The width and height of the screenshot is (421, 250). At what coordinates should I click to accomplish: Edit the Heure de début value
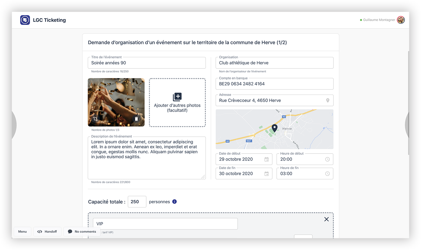coord(305,159)
